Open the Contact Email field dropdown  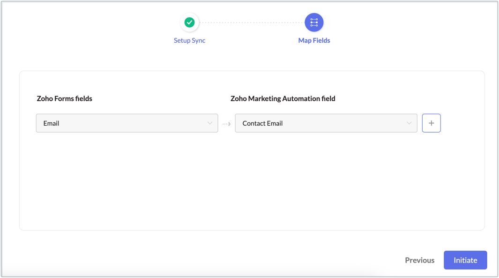(326, 123)
